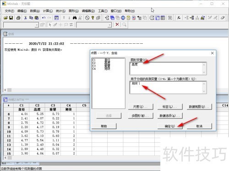Image resolution: width=229 pixels, height=171 pixels.
Task: Open help via the question mark icon
Action: 93,18
